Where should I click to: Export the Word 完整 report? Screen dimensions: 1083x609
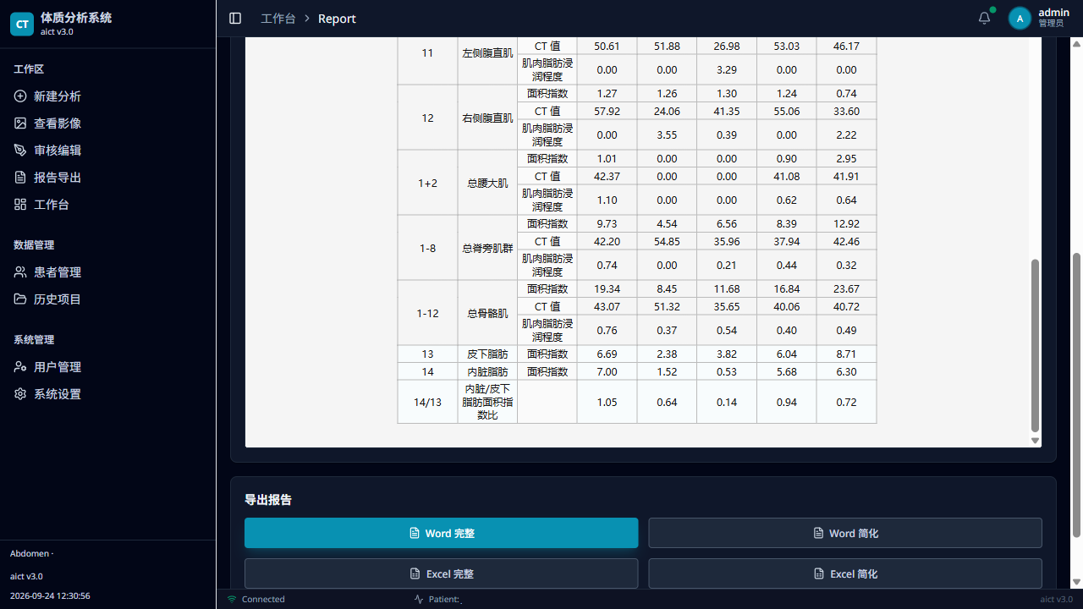tap(441, 533)
